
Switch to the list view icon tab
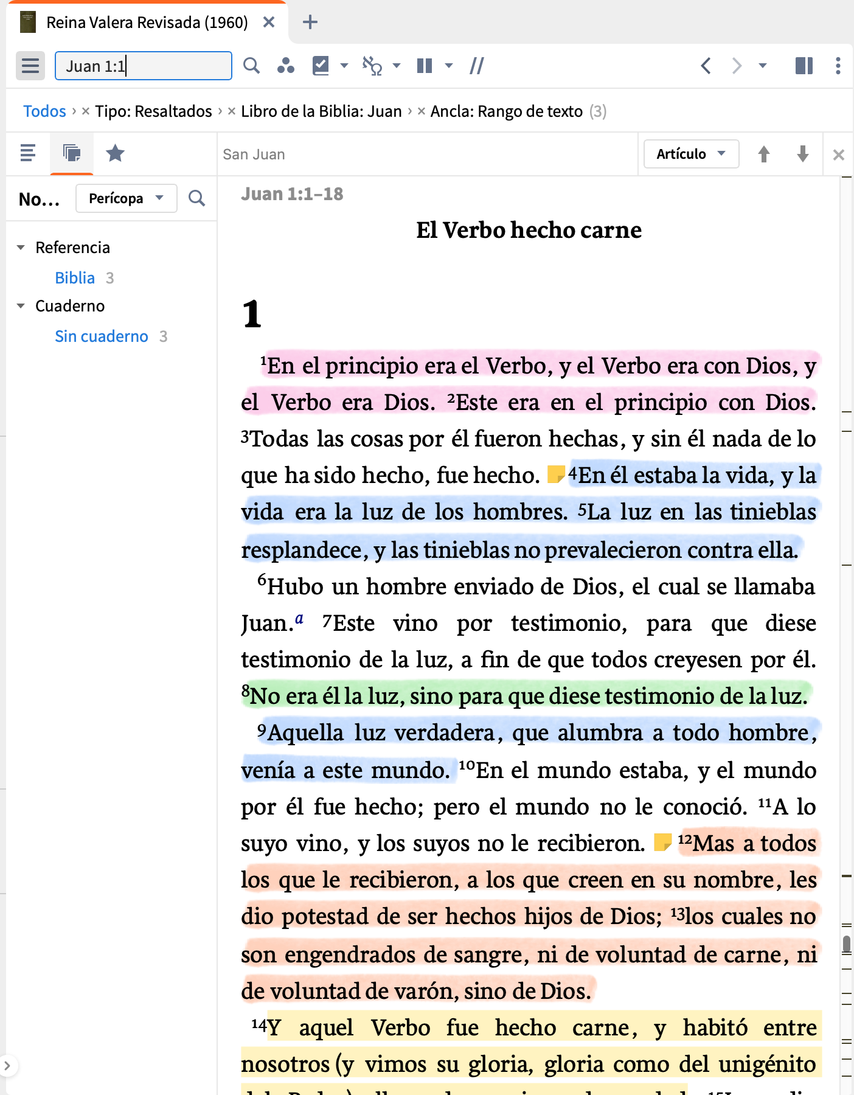coord(28,153)
